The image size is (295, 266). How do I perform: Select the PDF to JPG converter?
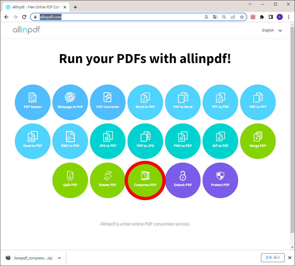[145, 141]
